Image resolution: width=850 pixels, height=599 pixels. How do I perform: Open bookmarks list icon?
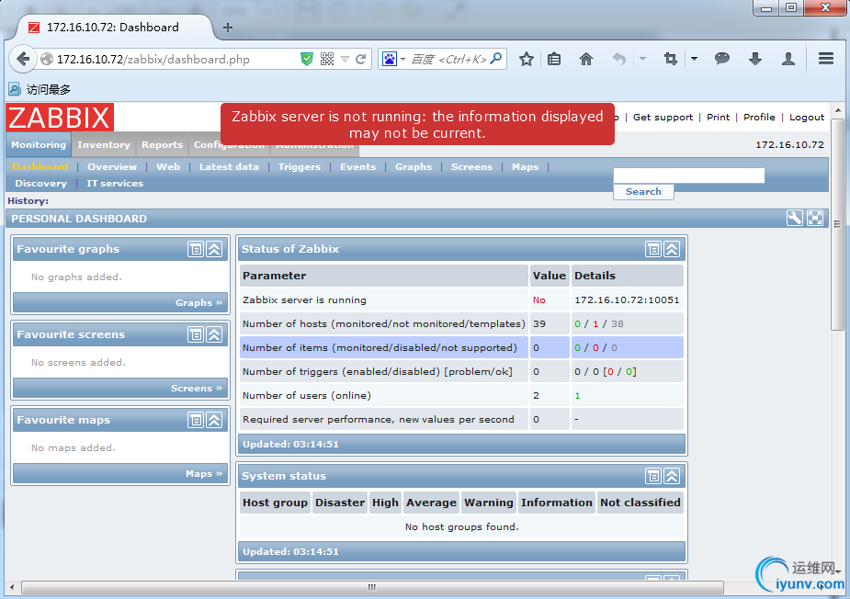(x=554, y=59)
